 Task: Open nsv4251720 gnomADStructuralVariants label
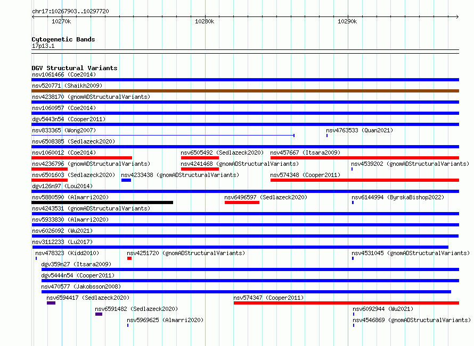[x=186, y=253]
